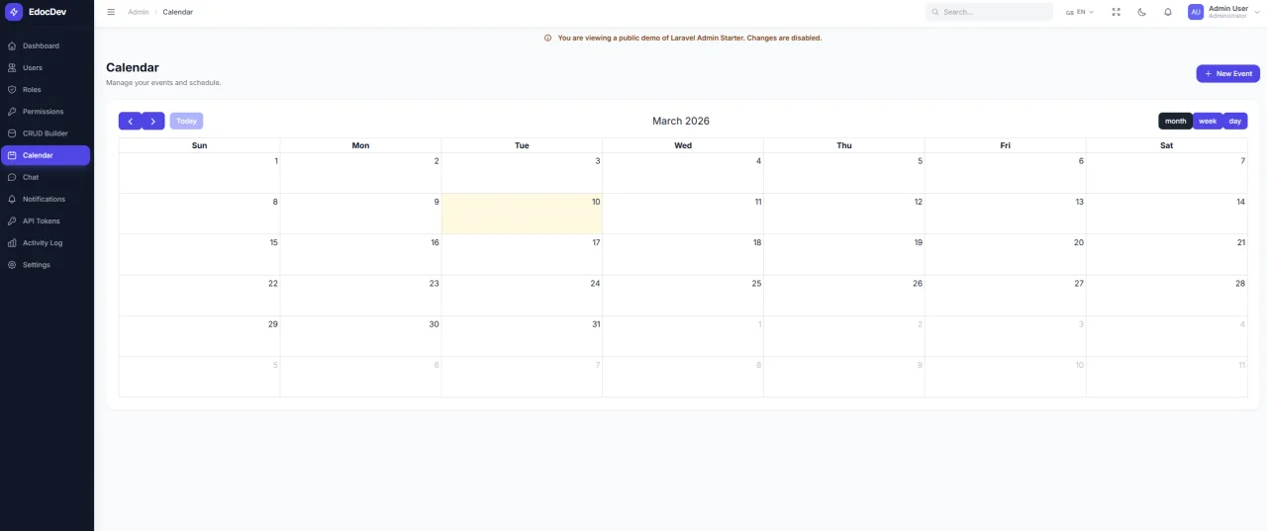Screen dimensions: 1267x531
Task: Click day number 6 in first week
Action: coord(1081,161)
